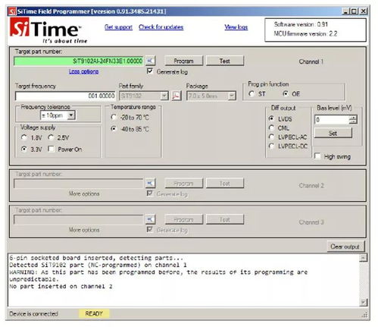Select the ST prog pin function
The height and width of the screenshot is (327, 378).
click(x=251, y=94)
